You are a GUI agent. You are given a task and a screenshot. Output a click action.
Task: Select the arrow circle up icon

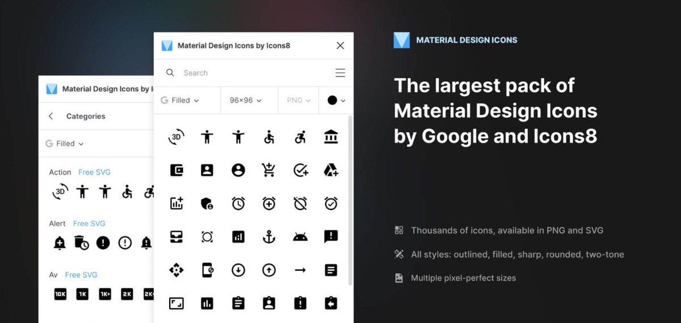tap(269, 270)
